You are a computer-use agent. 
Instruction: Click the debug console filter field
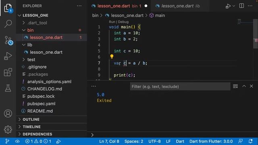[180, 87]
